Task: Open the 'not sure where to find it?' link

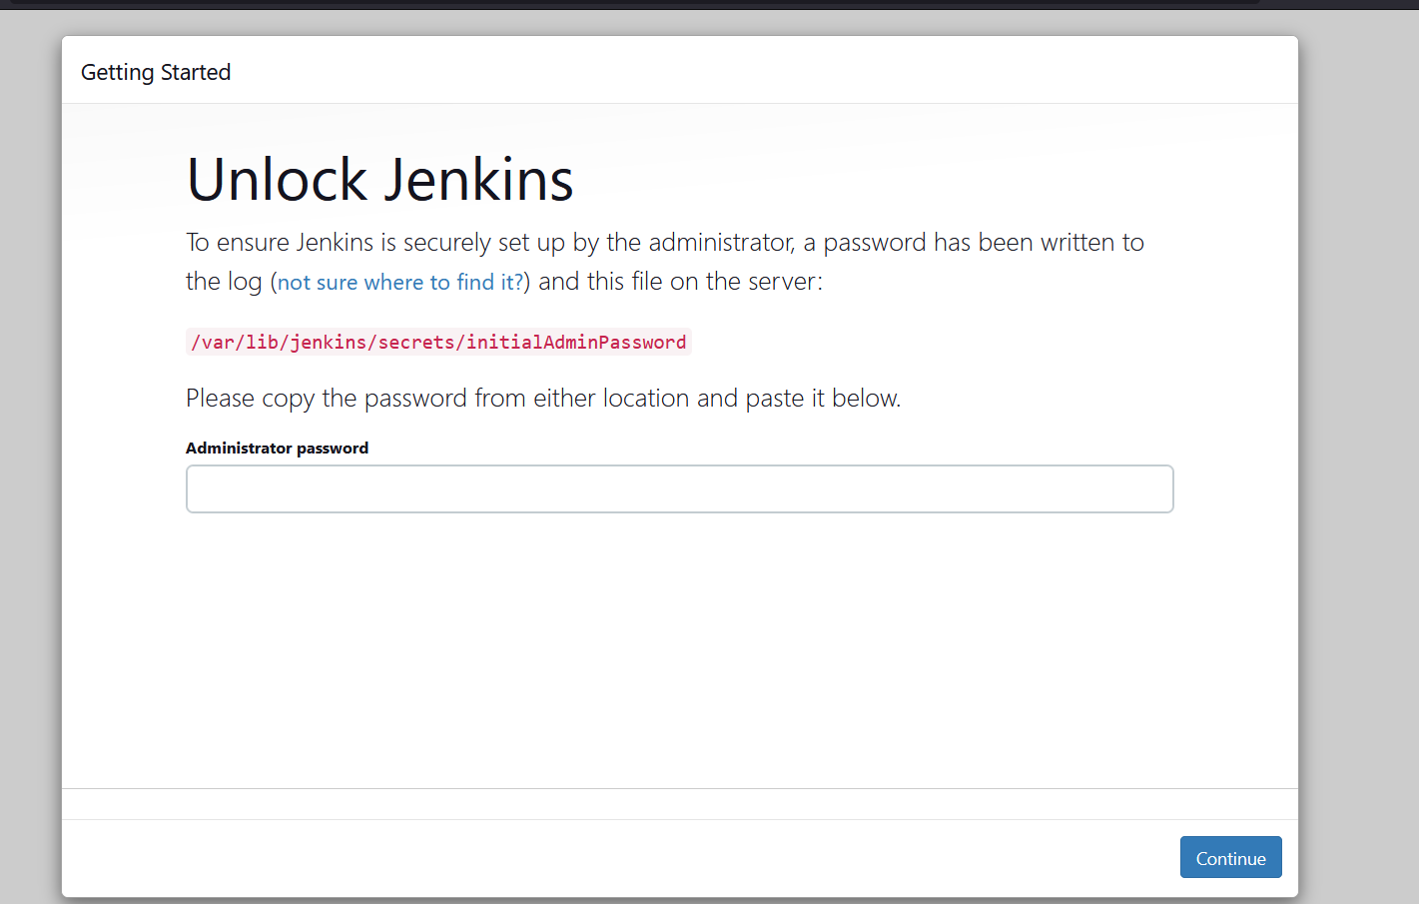Action: 400,283
